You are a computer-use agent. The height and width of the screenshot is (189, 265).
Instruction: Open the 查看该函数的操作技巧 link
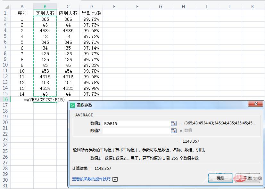click(x=91, y=179)
